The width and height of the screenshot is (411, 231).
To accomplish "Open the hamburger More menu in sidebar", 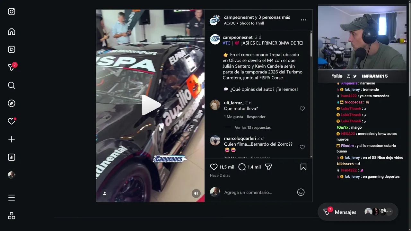I will click(x=12, y=198).
